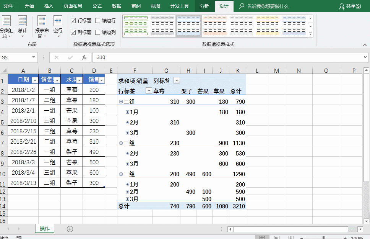Switch to the 分析 ribbon tab

pyautogui.click(x=204, y=6)
